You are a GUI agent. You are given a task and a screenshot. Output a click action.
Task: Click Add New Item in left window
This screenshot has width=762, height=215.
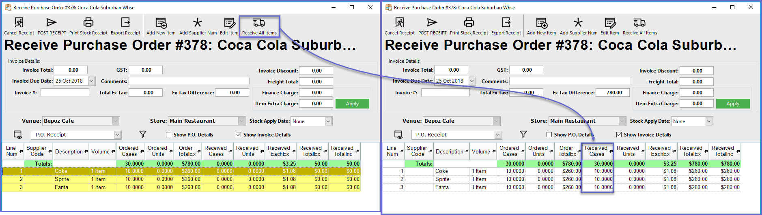pyautogui.click(x=161, y=26)
